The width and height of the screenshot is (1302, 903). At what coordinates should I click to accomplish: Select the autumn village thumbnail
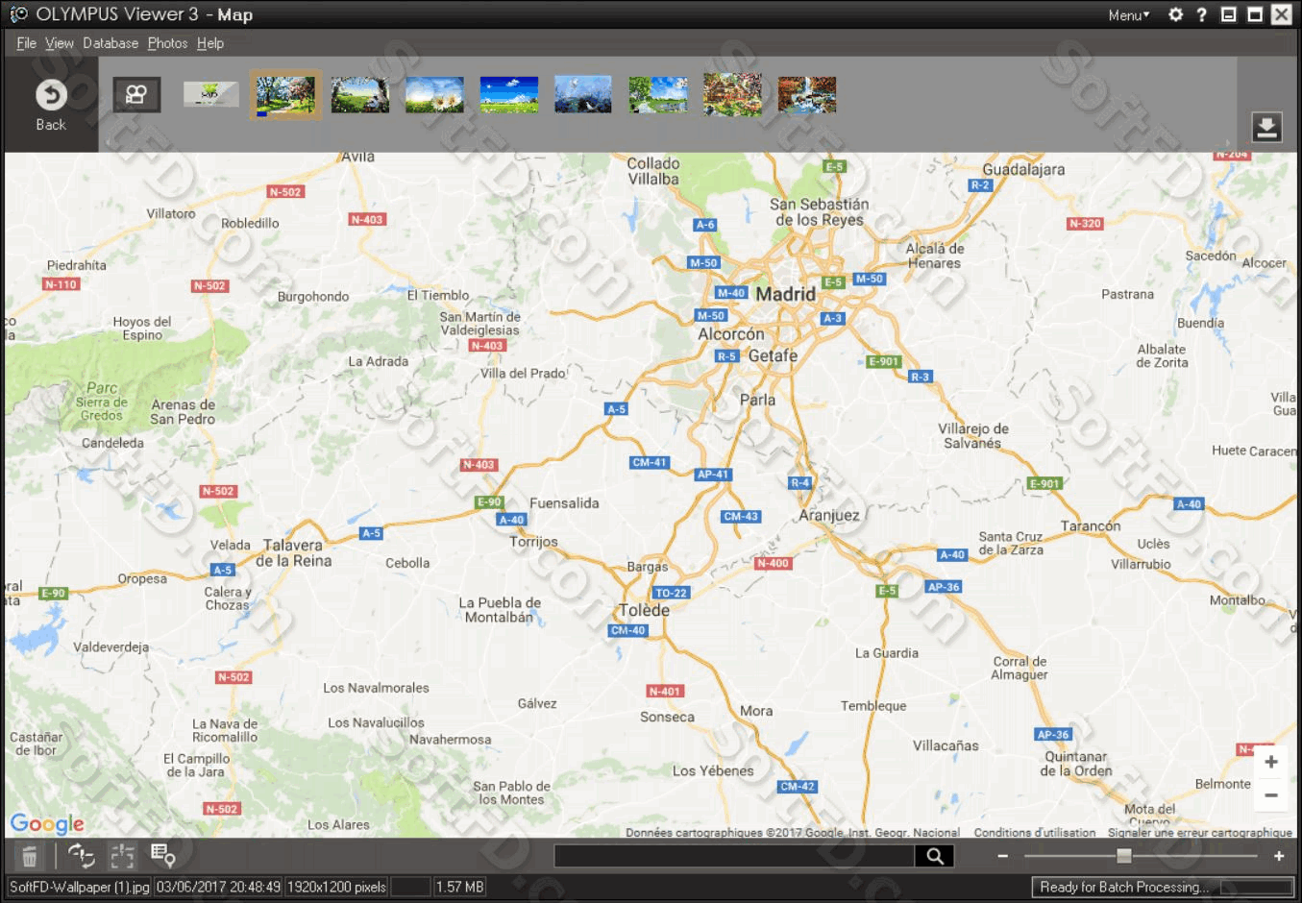(732, 95)
